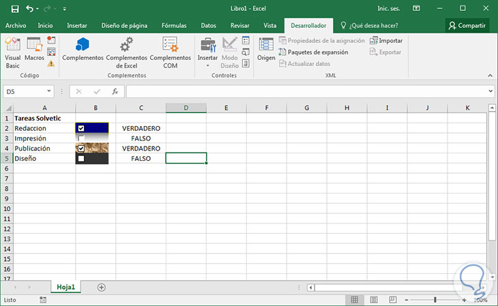
Task: Click inside the formula bar
Action: pyautogui.click(x=306, y=91)
